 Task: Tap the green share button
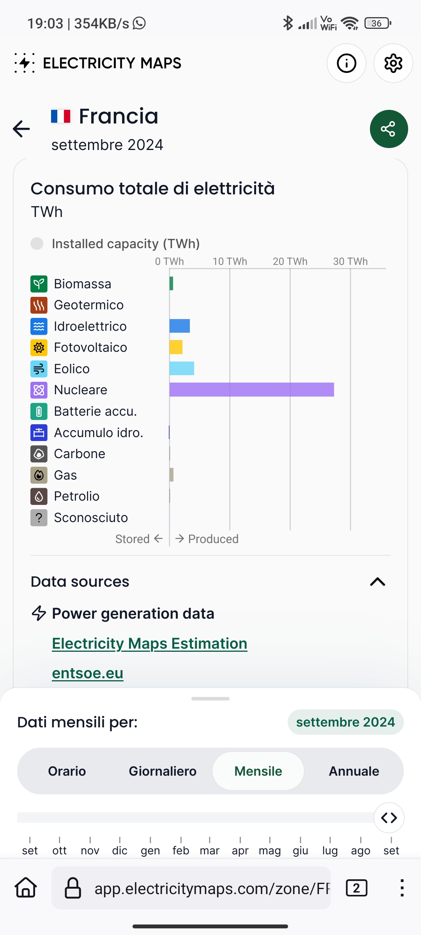[x=389, y=129]
